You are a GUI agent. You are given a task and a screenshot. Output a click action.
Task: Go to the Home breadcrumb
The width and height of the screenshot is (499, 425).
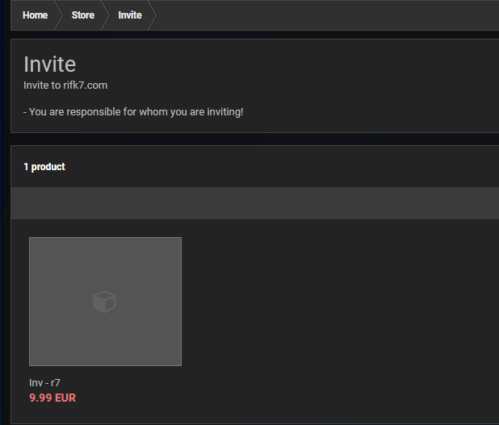(35, 15)
